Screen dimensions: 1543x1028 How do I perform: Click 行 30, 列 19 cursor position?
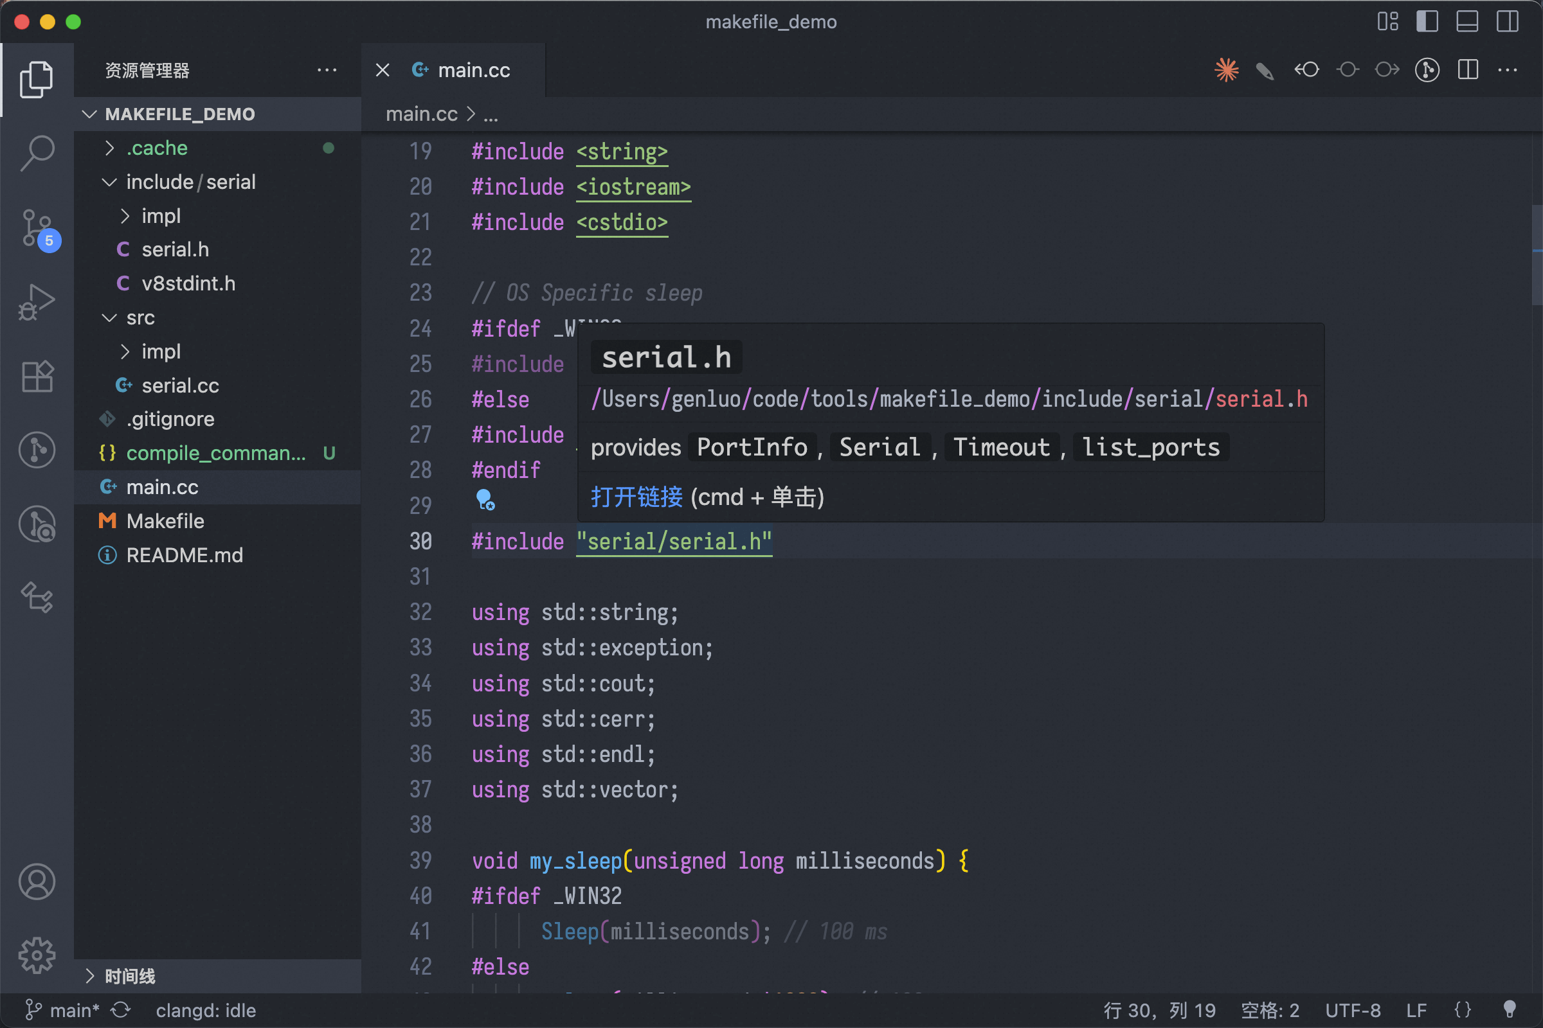coord(1159,1009)
